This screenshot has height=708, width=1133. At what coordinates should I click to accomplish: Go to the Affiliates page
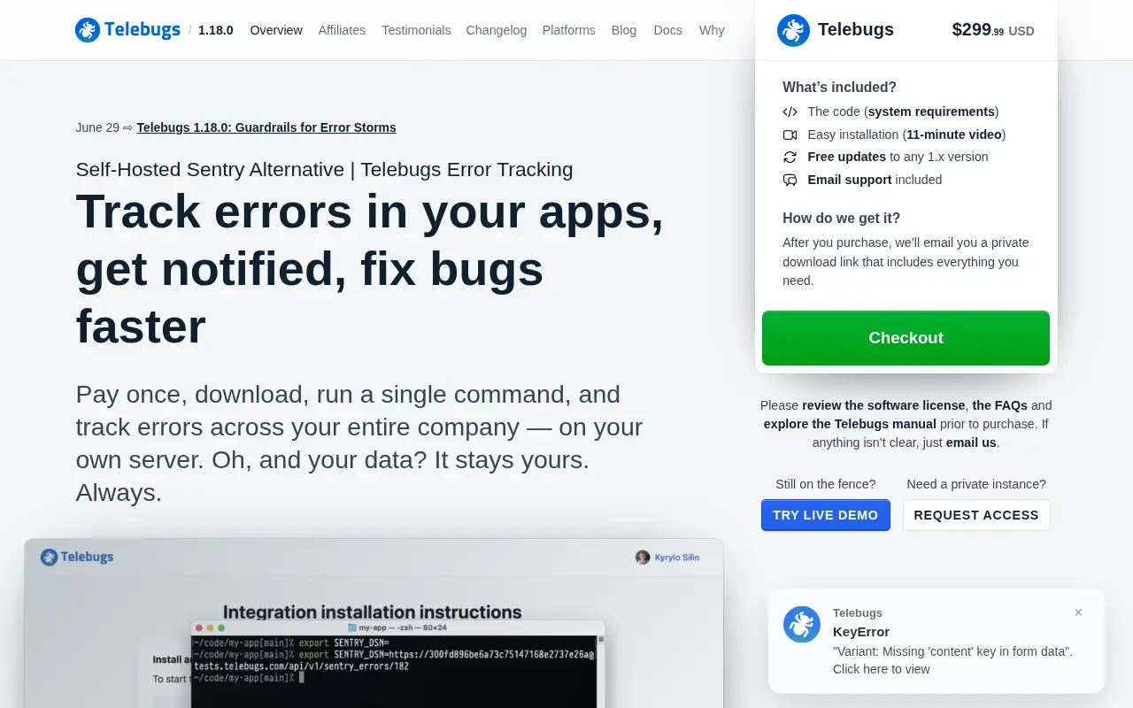coord(342,30)
